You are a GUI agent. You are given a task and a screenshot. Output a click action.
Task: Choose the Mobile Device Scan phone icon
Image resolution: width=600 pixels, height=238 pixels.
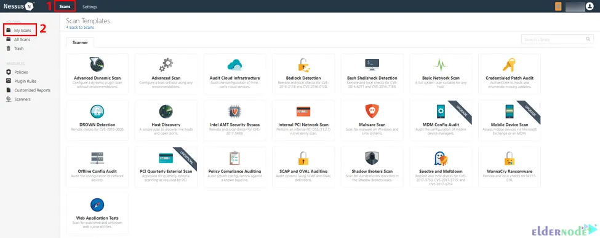(x=510, y=112)
